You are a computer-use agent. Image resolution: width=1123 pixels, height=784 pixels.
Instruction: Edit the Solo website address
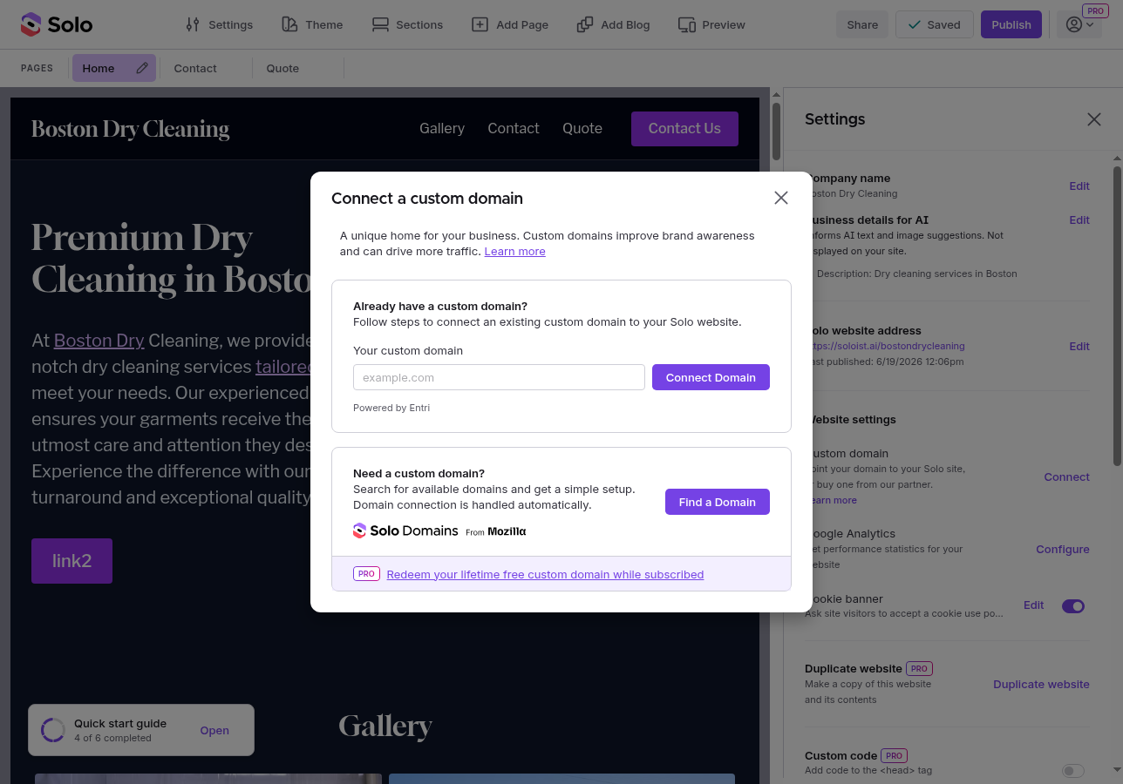point(1079,346)
